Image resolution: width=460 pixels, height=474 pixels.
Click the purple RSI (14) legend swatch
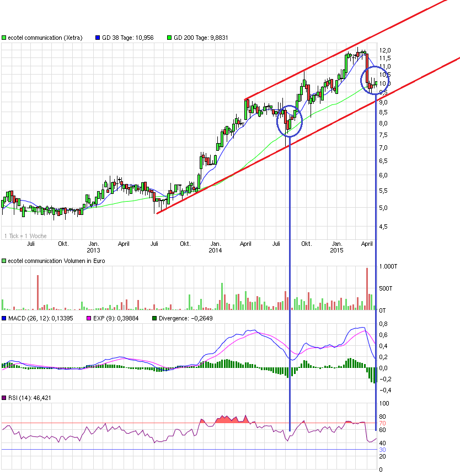(4, 398)
